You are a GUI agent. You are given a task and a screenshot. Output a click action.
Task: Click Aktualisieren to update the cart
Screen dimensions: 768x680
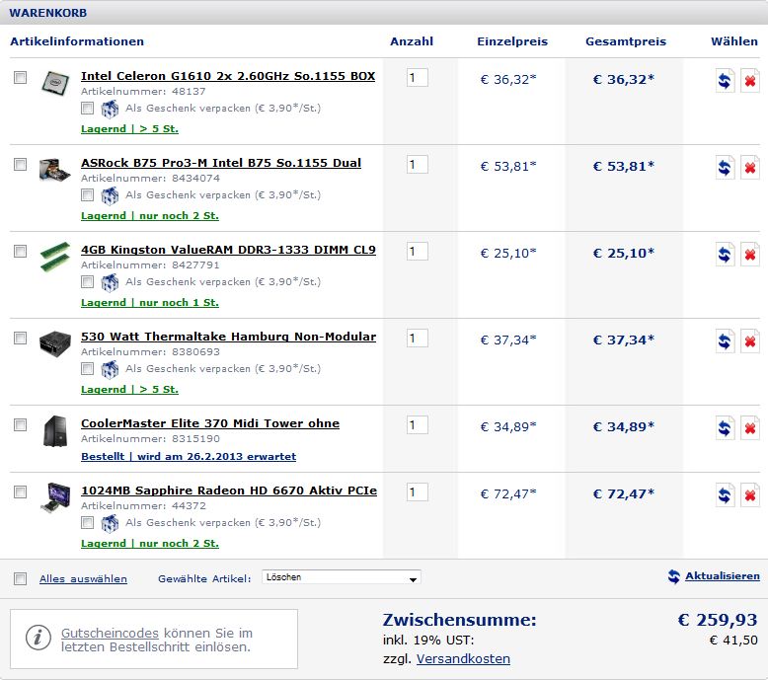(x=723, y=576)
